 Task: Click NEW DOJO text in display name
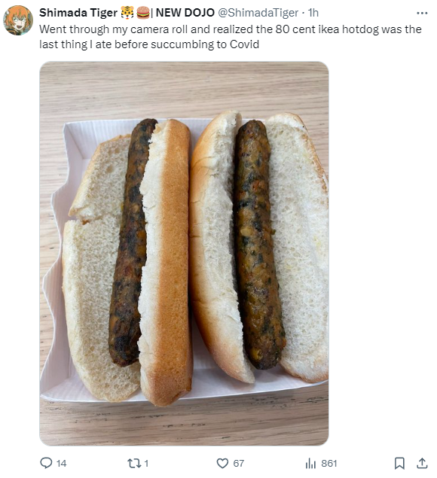click(x=185, y=13)
